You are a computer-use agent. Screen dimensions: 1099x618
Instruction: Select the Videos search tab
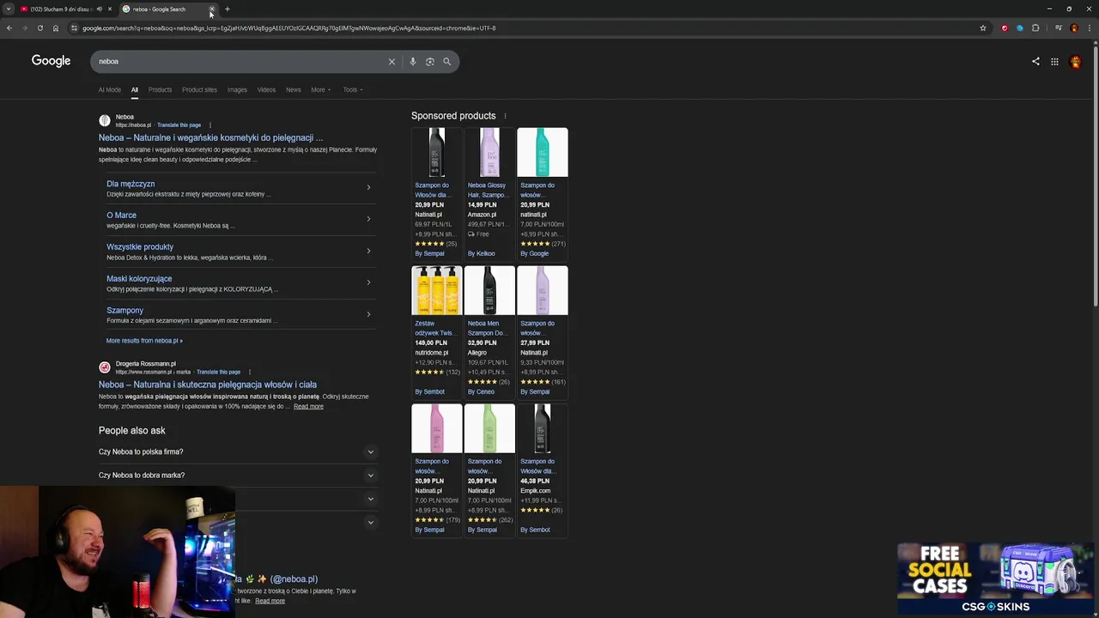pos(266,89)
